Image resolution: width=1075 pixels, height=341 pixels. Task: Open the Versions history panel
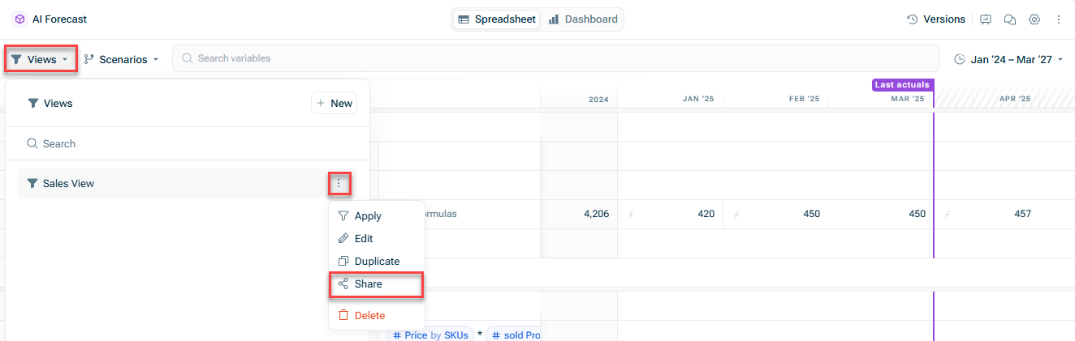[x=936, y=19]
